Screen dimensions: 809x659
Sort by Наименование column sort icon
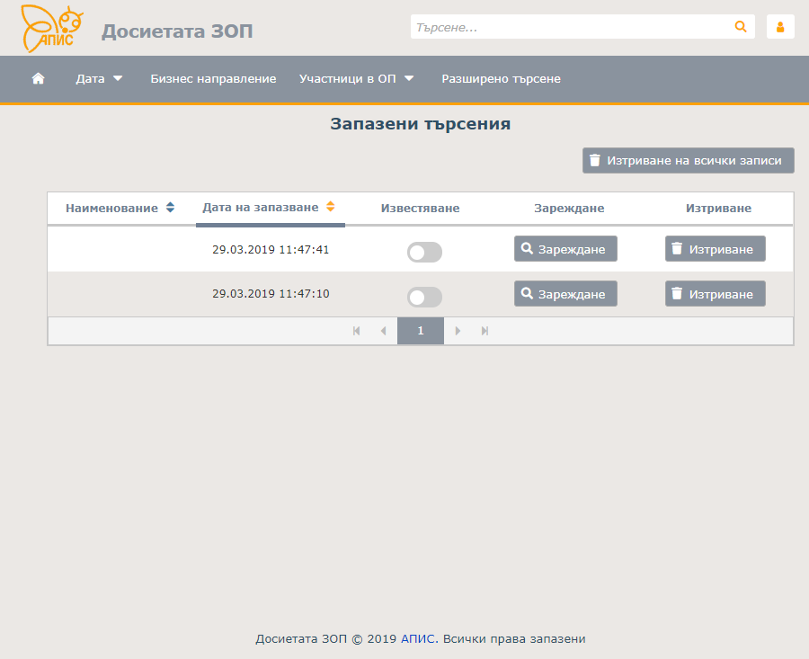pyautogui.click(x=170, y=208)
